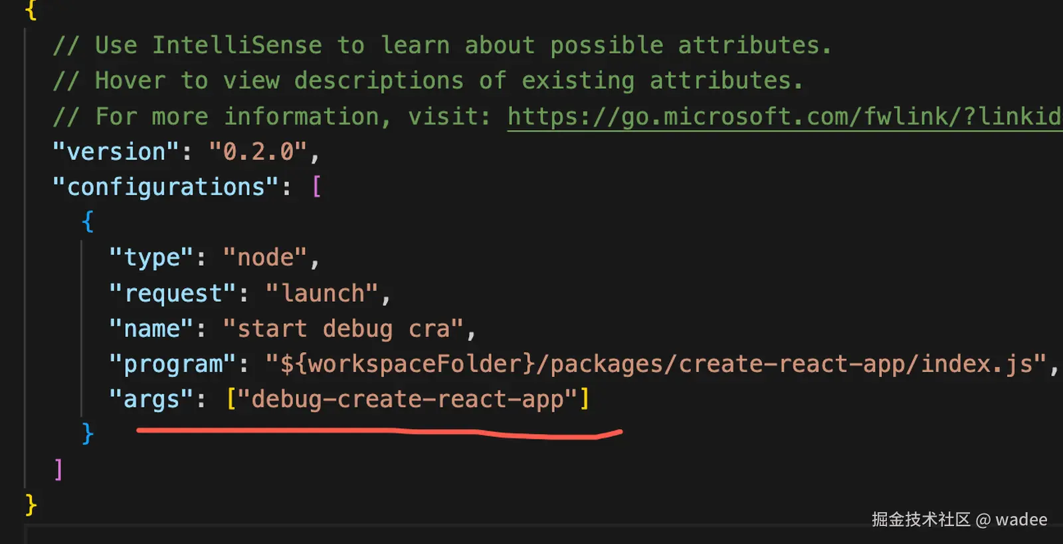Click the "launch" string value
This screenshot has width=1063, height=544.
click(322, 293)
